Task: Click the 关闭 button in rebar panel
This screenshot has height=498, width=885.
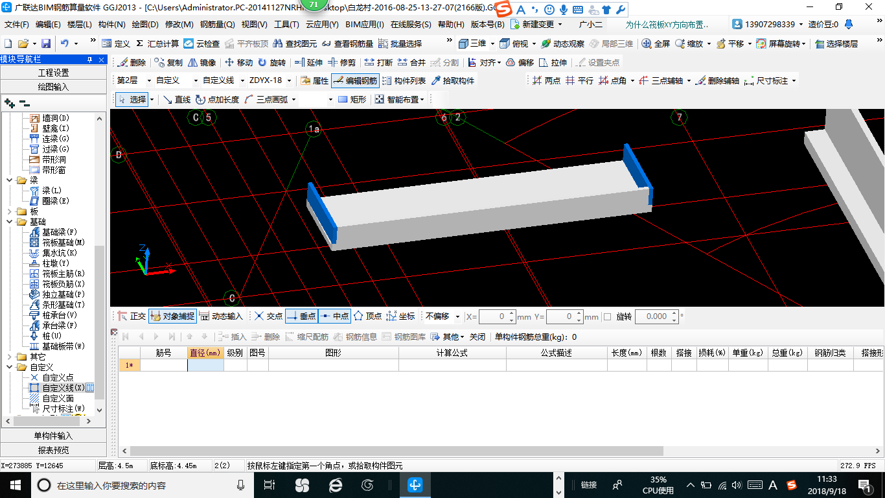Action: click(477, 337)
